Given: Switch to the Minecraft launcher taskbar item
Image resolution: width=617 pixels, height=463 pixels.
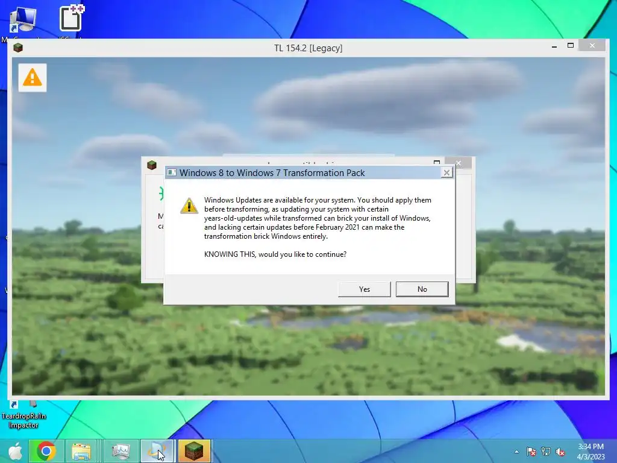Looking at the screenshot, I should coord(195,451).
